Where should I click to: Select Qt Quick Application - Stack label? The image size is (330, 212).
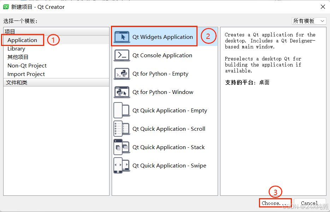169,147
